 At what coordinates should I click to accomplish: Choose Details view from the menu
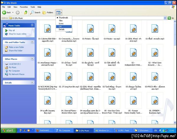64,29
